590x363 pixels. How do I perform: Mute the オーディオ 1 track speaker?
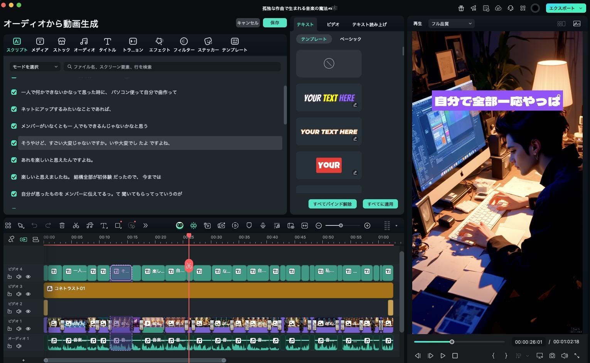[x=19, y=346]
